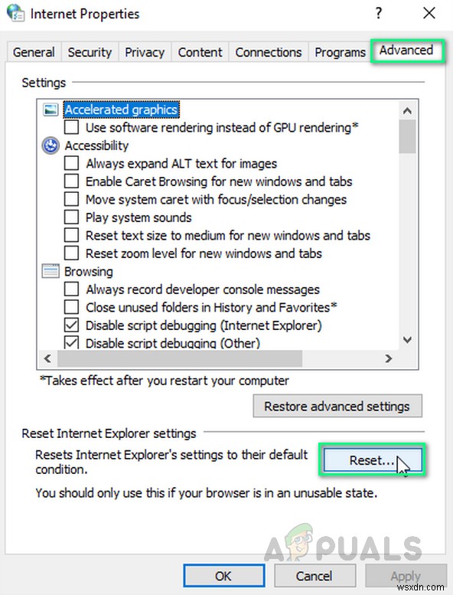This screenshot has width=453, height=595.
Task: Click the settings list scroll down arrow
Action: [x=408, y=340]
